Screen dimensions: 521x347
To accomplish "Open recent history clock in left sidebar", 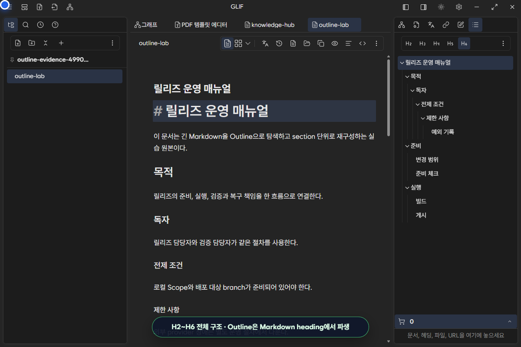I will (40, 25).
